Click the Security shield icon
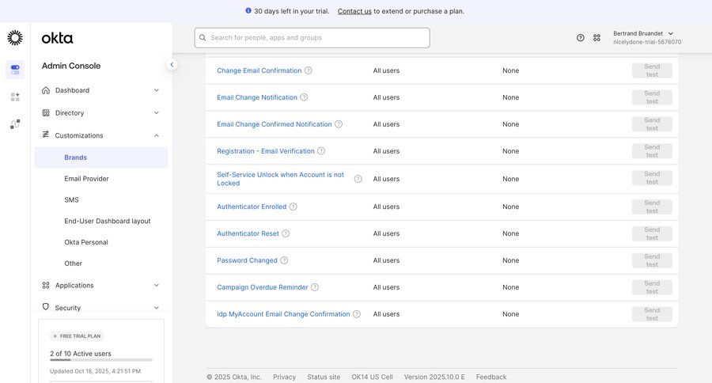Screen dimensions: 712x383 [x=45, y=307]
